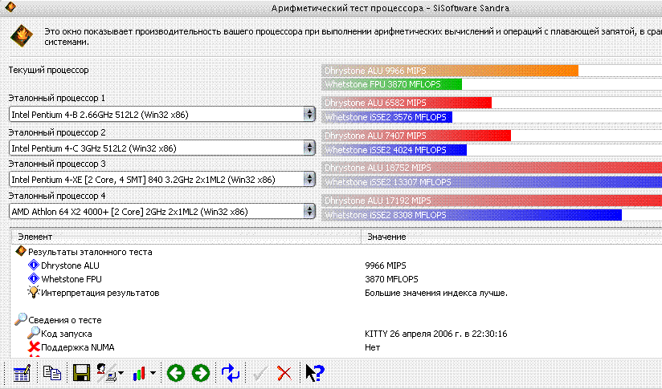Open reference processor 4 Athlon 64 X2 combo

click(161, 212)
